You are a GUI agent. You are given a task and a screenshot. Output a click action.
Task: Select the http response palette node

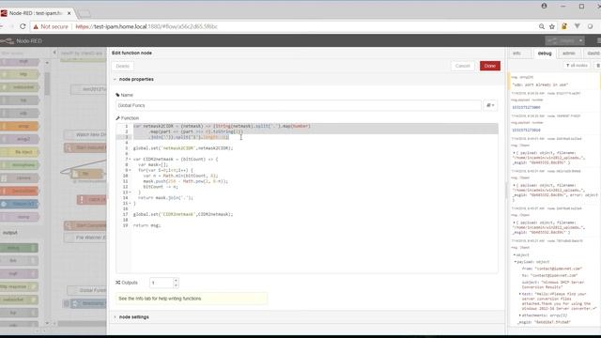(x=19, y=286)
